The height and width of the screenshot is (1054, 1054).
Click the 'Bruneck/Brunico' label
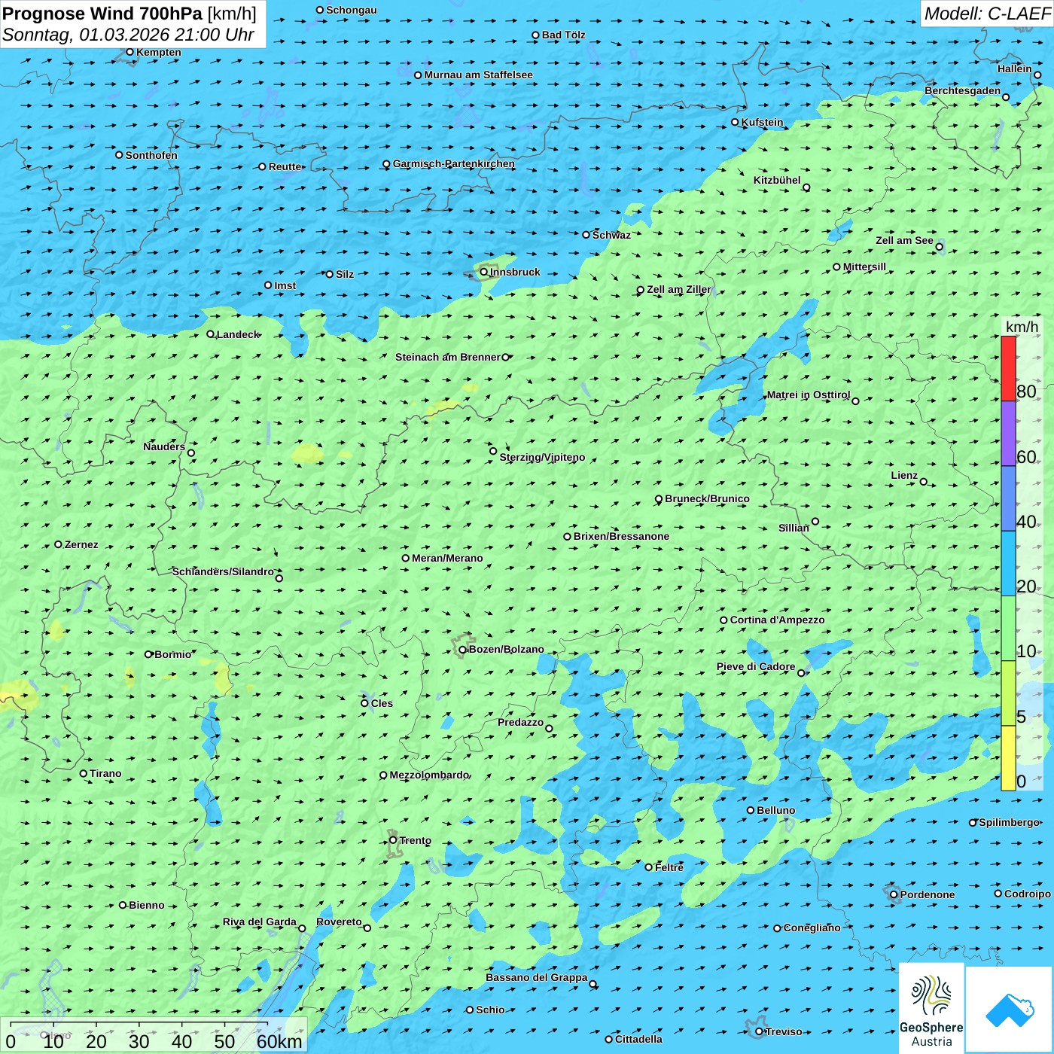pyautogui.click(x=707, y=498)
